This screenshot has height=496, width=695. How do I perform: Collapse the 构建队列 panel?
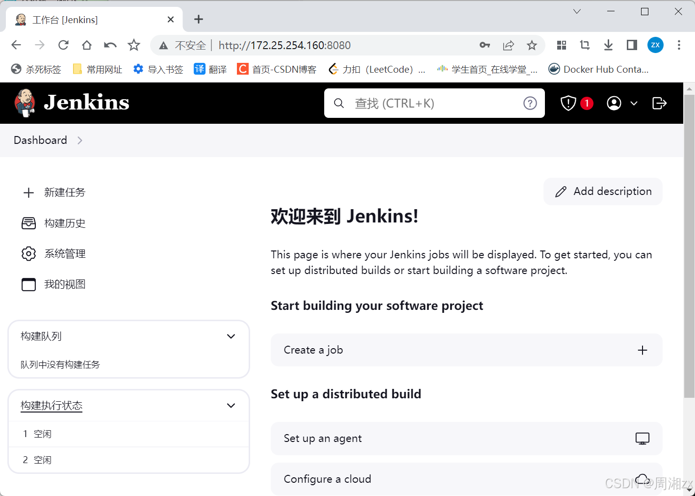point(231,336)
